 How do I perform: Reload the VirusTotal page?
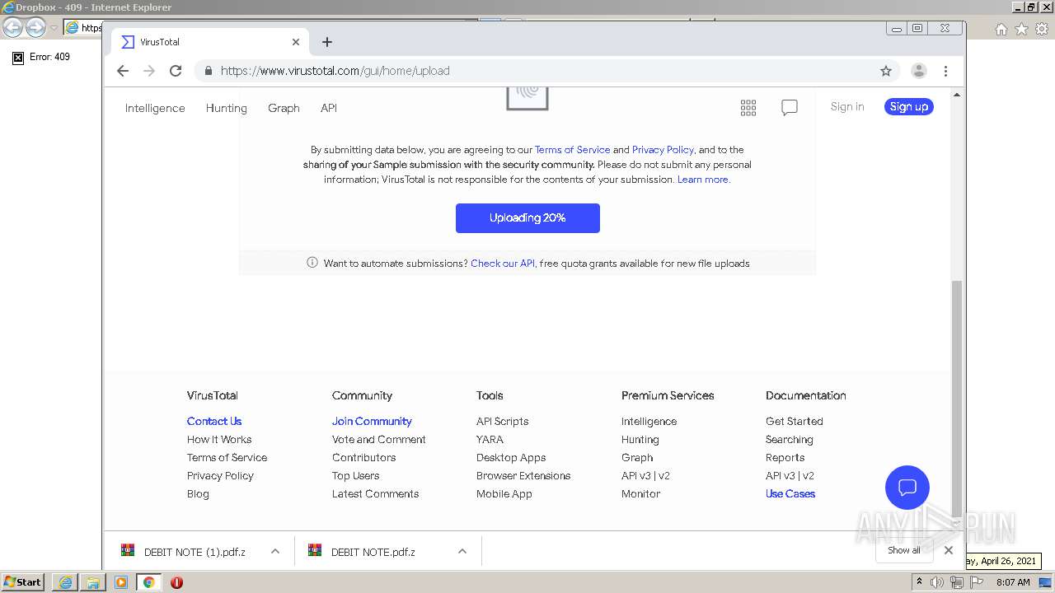coord(176,71)
